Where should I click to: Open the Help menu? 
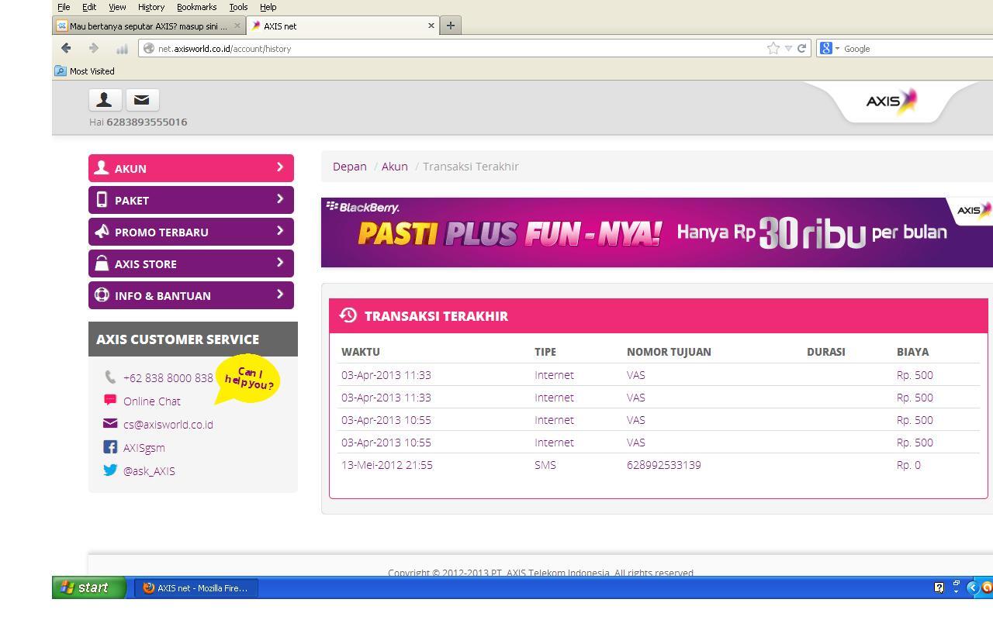268,7
